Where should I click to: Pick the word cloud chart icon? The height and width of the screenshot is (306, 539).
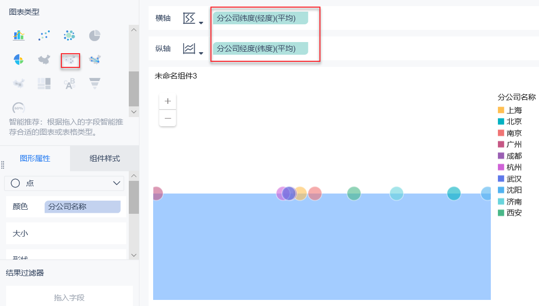69,83
